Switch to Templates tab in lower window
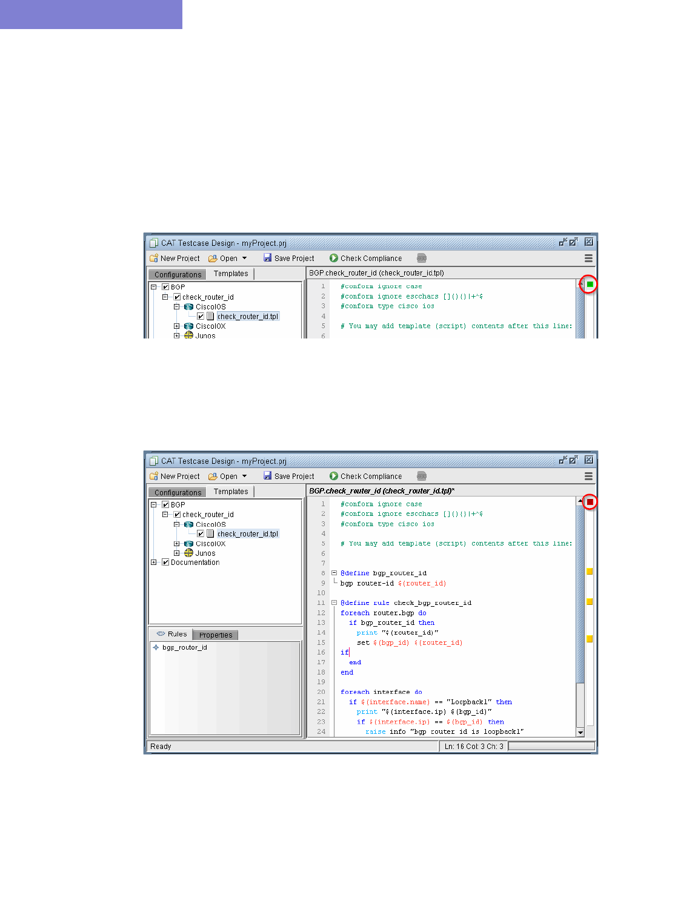Viewport: 675px width, 901px height. (231, 492)
